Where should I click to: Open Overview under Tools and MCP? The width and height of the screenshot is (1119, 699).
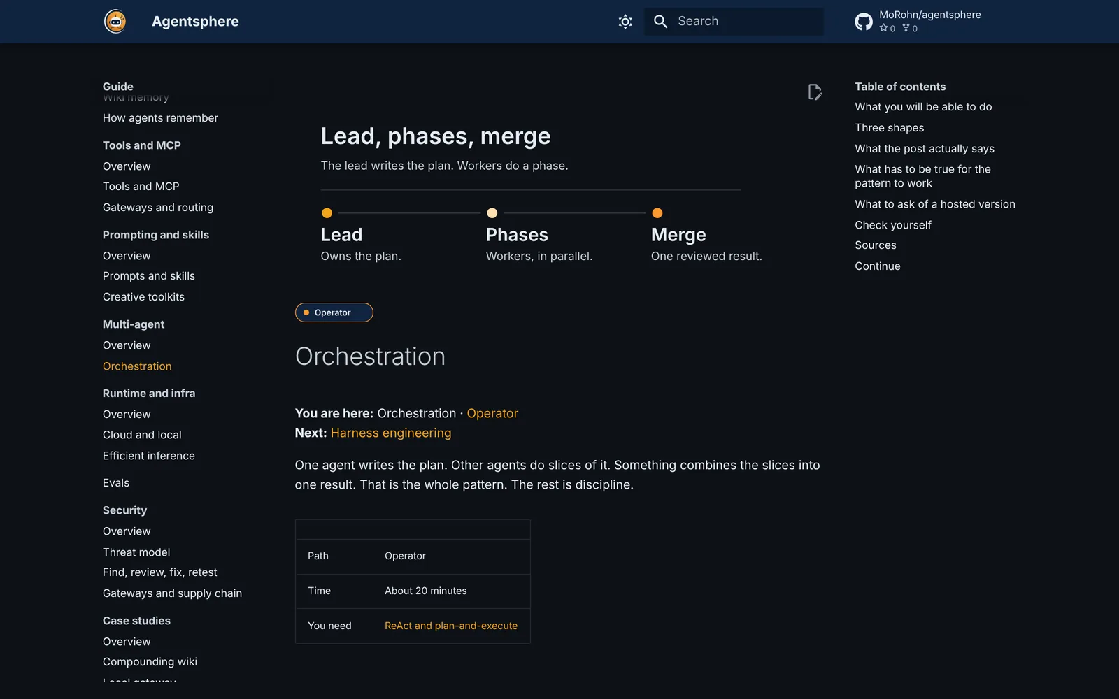127,166
